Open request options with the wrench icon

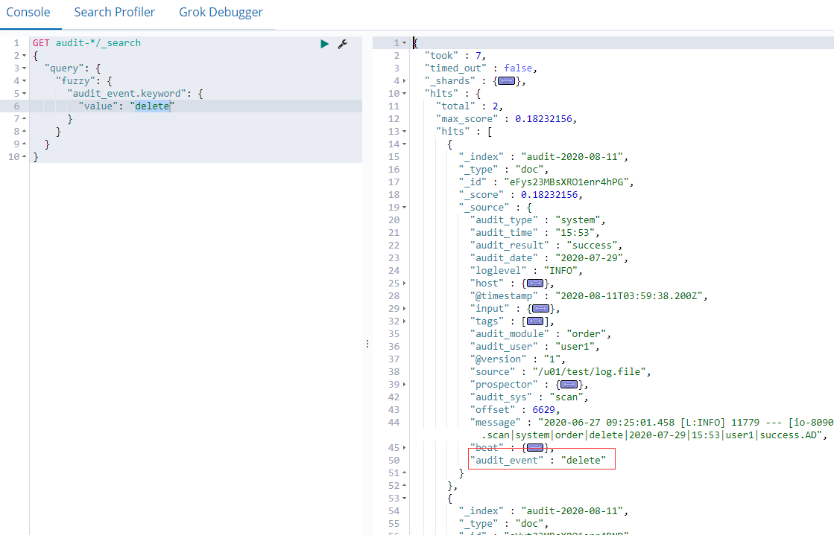tap(343, 45)
